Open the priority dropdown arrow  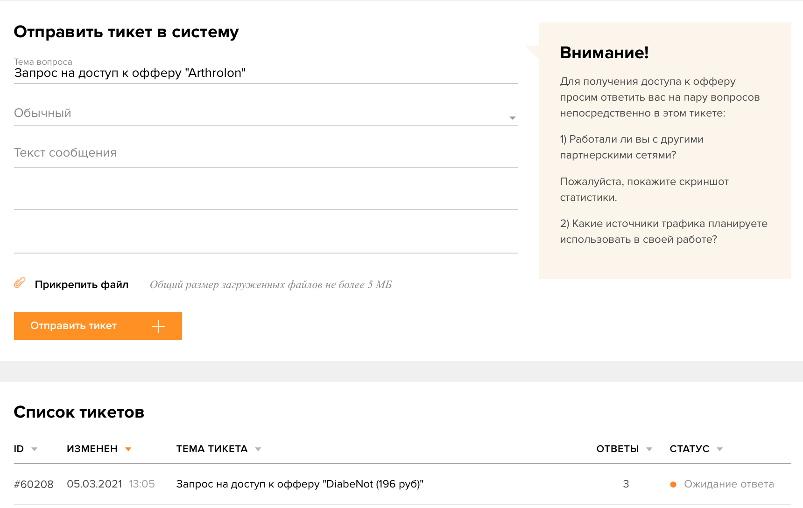click(x=512, y=118)
